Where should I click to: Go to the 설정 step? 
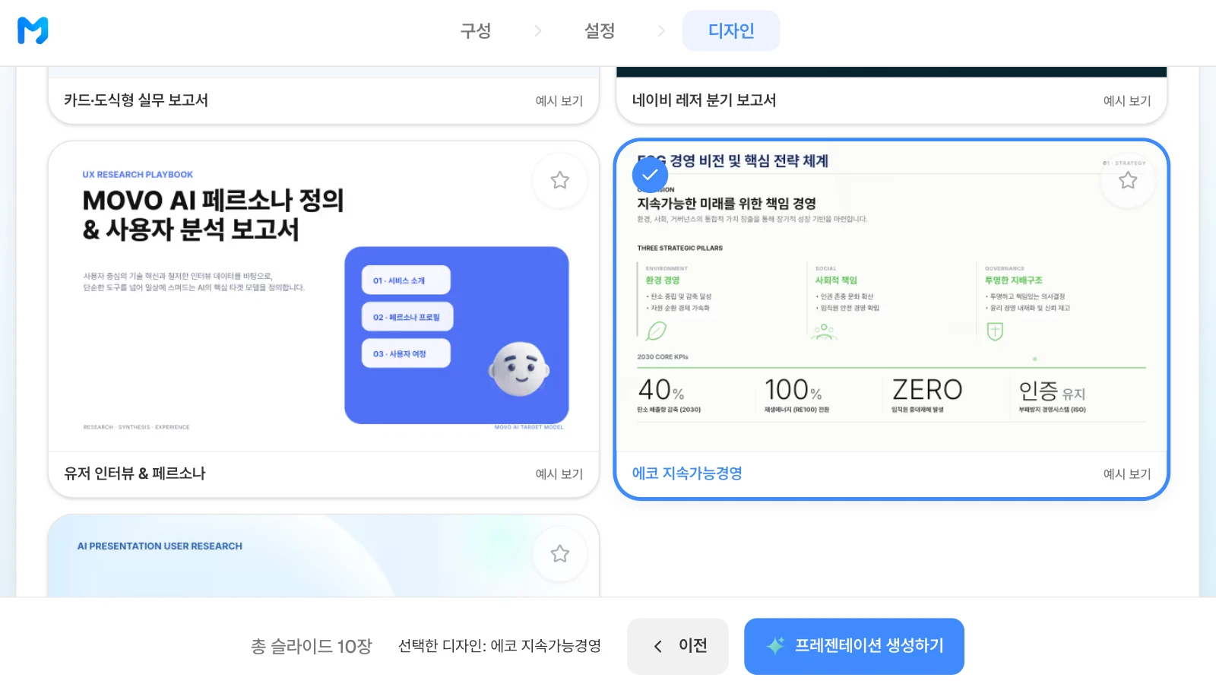(x=600, y=31)
